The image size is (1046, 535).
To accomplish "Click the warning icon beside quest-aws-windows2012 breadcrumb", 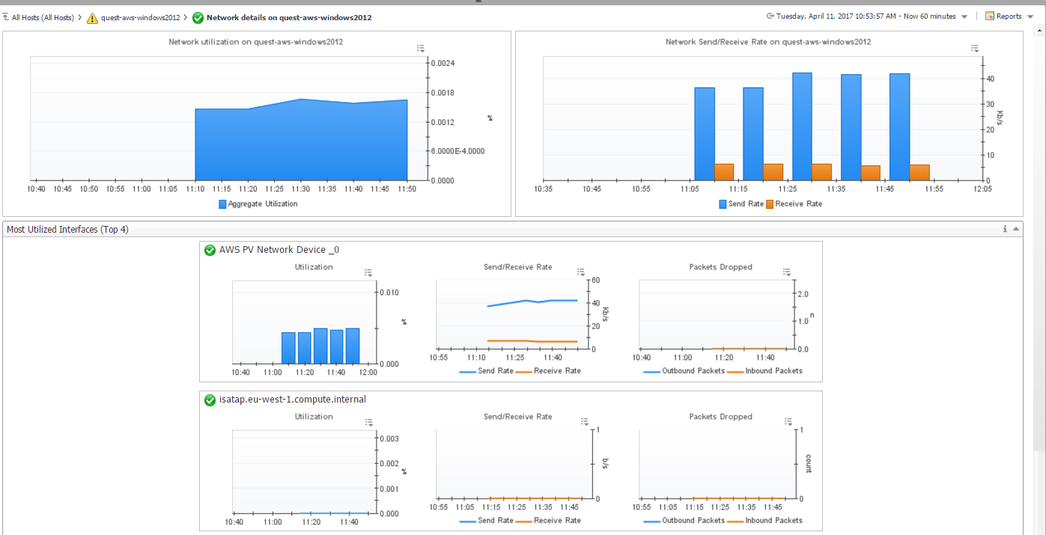I will click(x=92, y=17).
